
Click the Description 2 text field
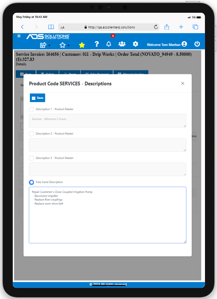click(108, 145)
